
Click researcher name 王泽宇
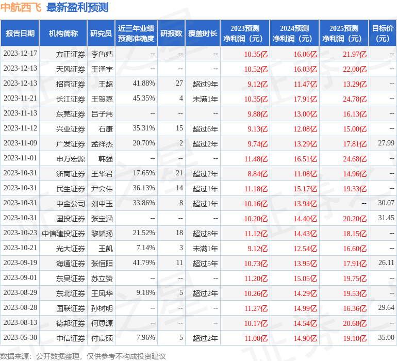coord(102,69)
